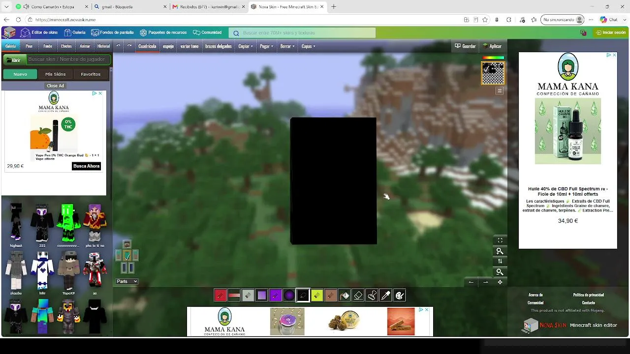Choose the lavender square brush
This screenshot has height=354, width=630.
click(261, 295)
